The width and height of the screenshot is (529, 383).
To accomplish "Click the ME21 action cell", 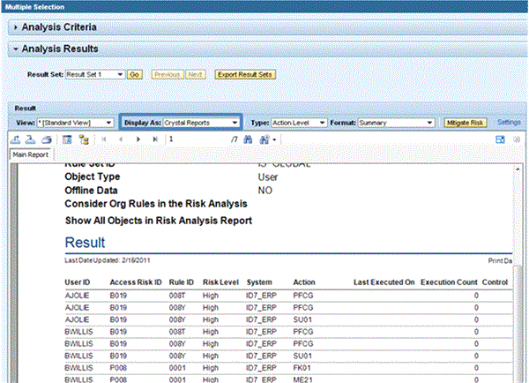I will click(x=302, y=379).
